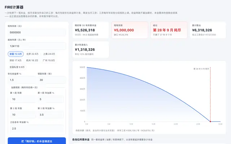Click 把「刚好够」的本金填进去 button

click(x=37, y=141)
